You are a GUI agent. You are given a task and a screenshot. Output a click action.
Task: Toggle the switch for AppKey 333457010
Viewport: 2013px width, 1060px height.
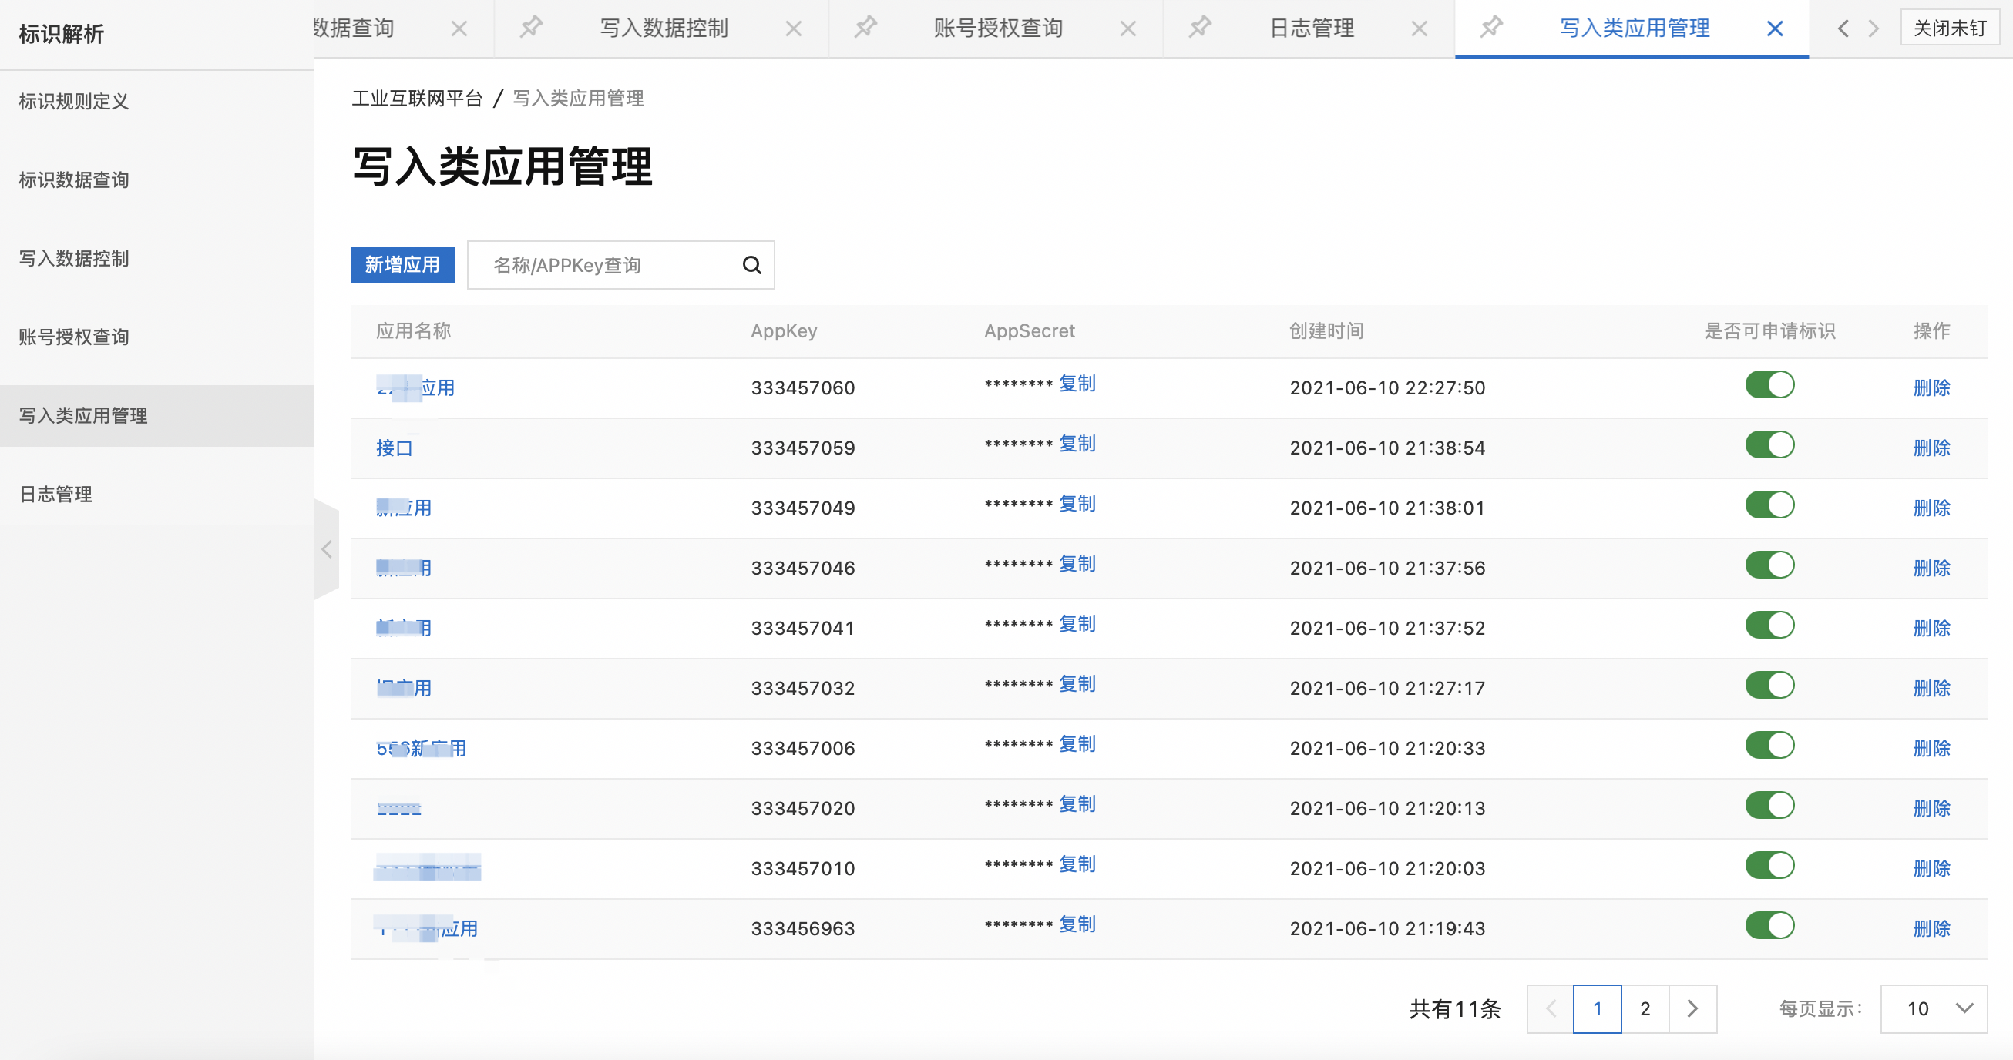(x=1770, y=866)
